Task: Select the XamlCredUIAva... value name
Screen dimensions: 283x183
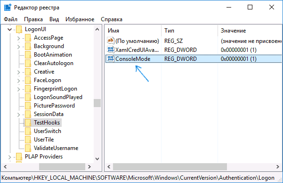Action: click(x=137, y=50)
